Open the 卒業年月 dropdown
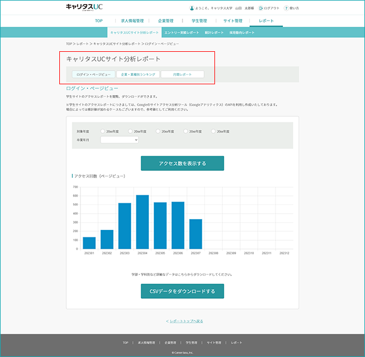The height and width of the screenshot is (357, 365). tap(119, 139)
